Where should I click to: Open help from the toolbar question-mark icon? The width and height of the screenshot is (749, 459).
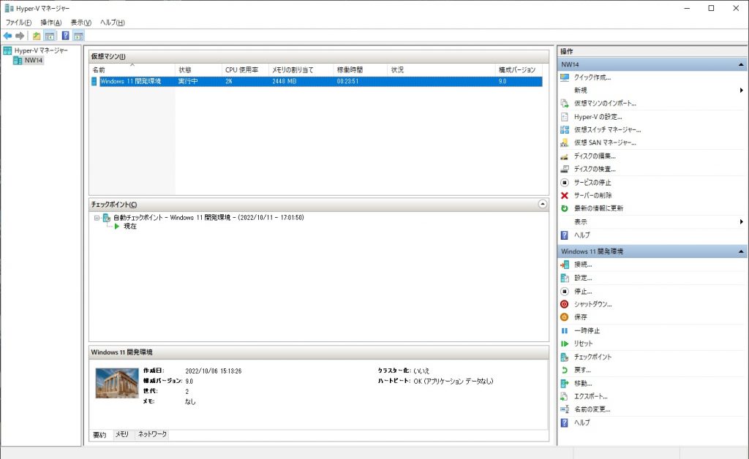[65, 36]
